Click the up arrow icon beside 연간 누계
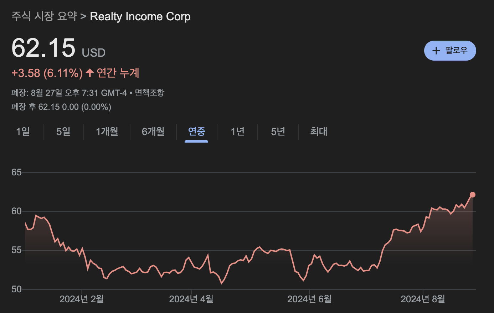The height and width of the screenshot is (313, 494). coord(90,73)
